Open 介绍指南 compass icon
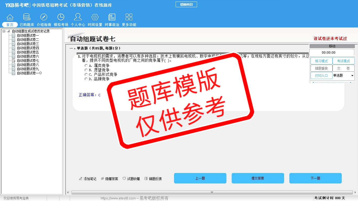The width and height of the screenshot is (358, 201). [44, 17]
